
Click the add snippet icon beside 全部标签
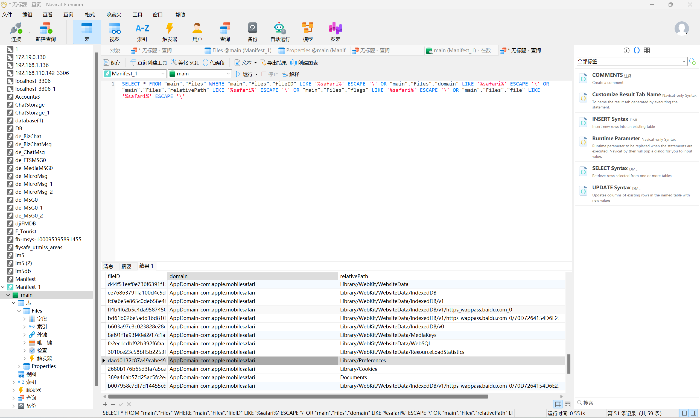pos(692,61)
